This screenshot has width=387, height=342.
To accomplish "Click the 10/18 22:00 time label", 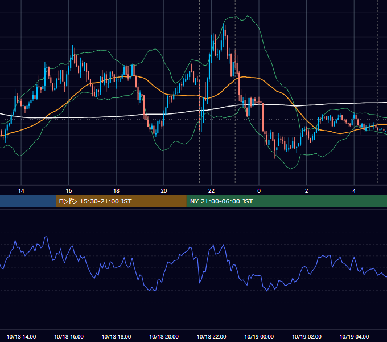I will click(211, 336).
